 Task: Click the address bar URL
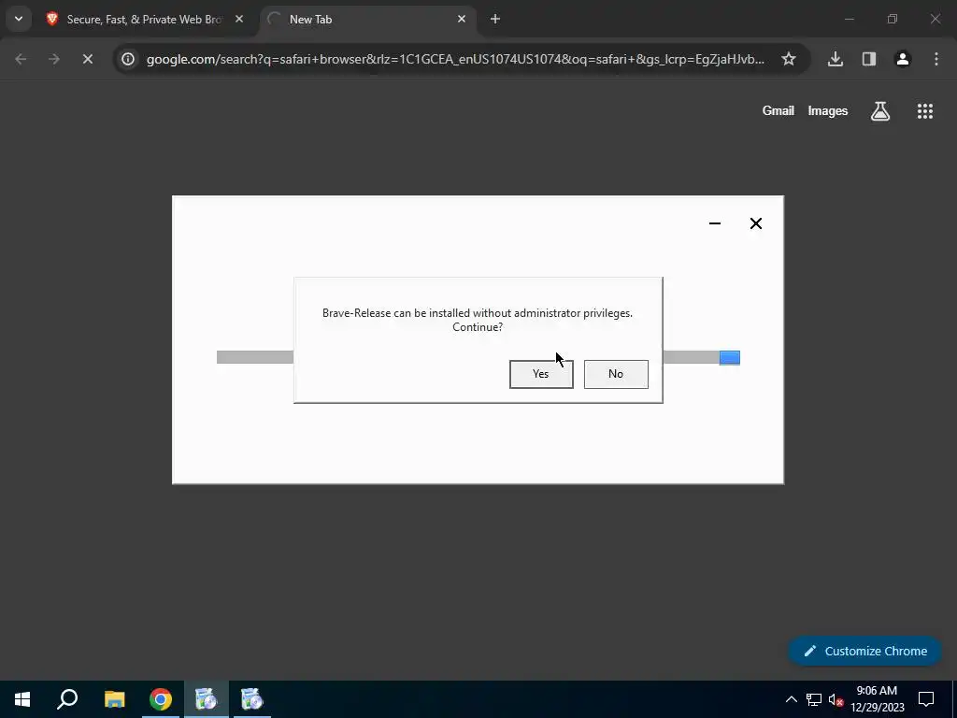(x=455, y=59)
